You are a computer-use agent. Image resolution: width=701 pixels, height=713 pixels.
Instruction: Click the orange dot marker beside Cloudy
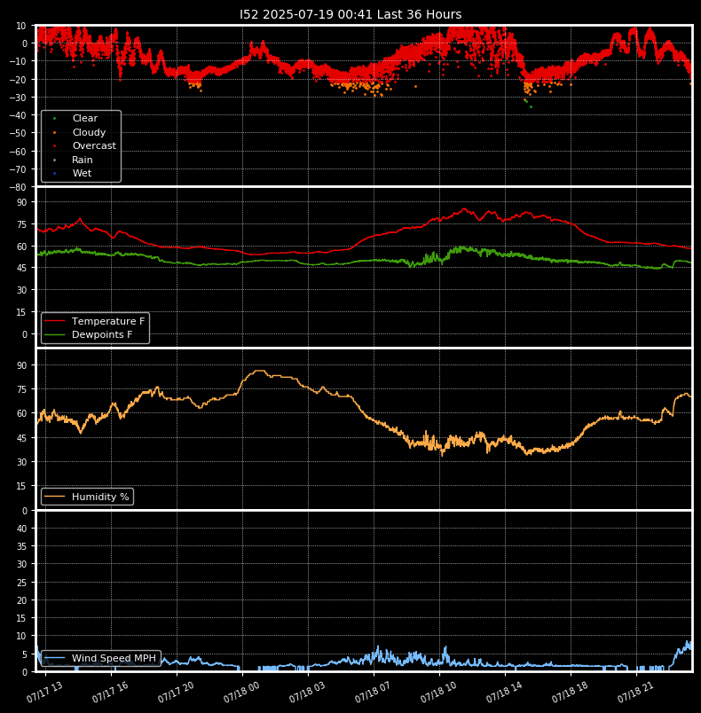click(55, 133)
